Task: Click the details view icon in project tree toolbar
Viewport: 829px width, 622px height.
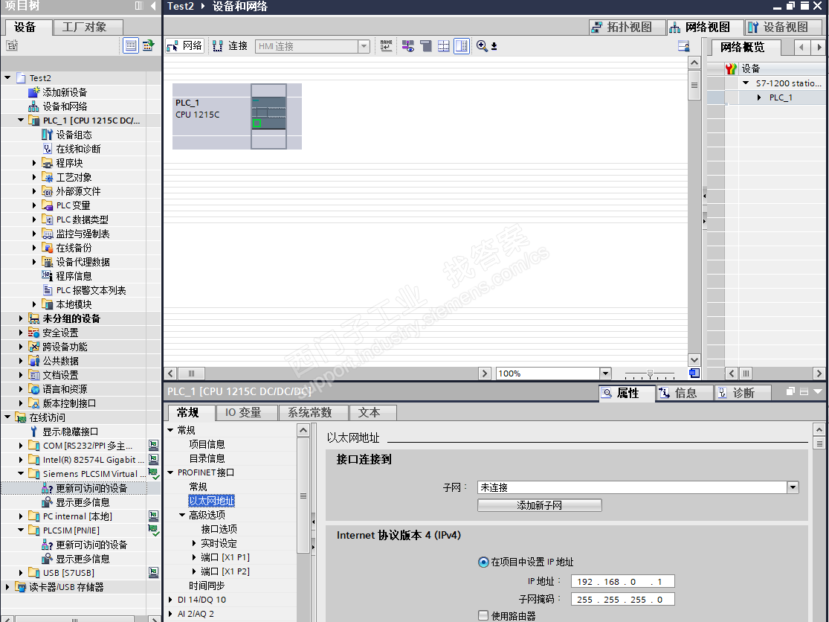Action: click(131, 45)
